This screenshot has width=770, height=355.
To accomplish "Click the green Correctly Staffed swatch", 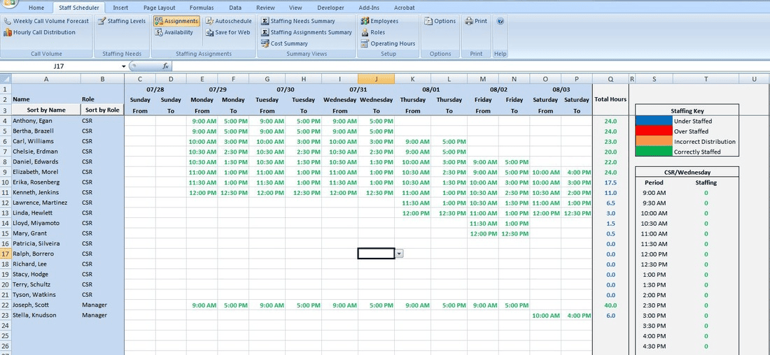I will point(654,152).
